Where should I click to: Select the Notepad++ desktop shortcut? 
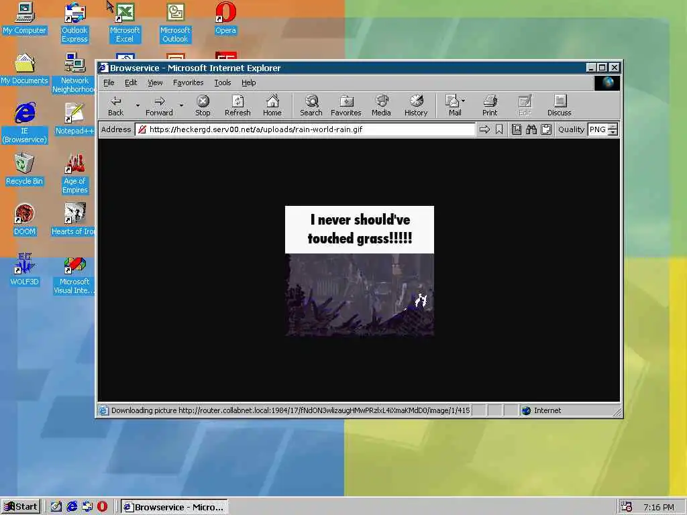click(74, 119)
